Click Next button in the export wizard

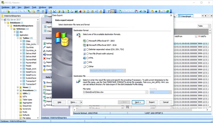coord(138,102)
